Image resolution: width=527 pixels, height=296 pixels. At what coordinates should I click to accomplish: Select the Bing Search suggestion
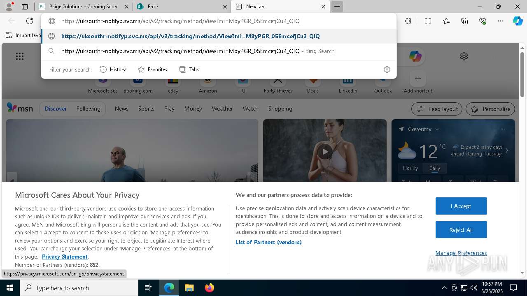coord(219,51)
